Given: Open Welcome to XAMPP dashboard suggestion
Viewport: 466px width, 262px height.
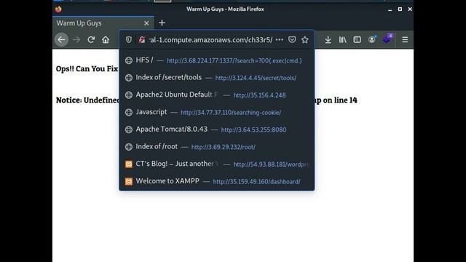Looking at the screenshot, I should [x=217, y=181].
